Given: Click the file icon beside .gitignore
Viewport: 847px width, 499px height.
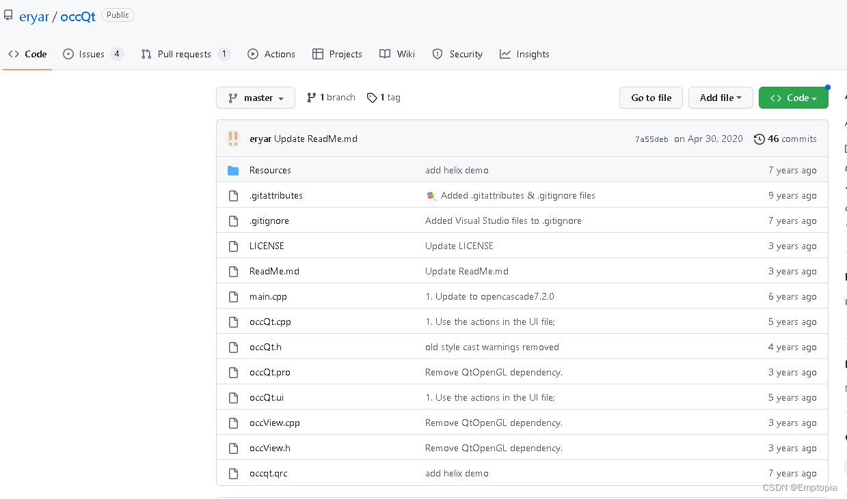Looking at the screenshot, I should tap(233, 220).
